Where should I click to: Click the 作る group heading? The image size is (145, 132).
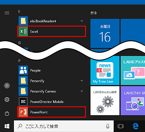tap(94, 13)
